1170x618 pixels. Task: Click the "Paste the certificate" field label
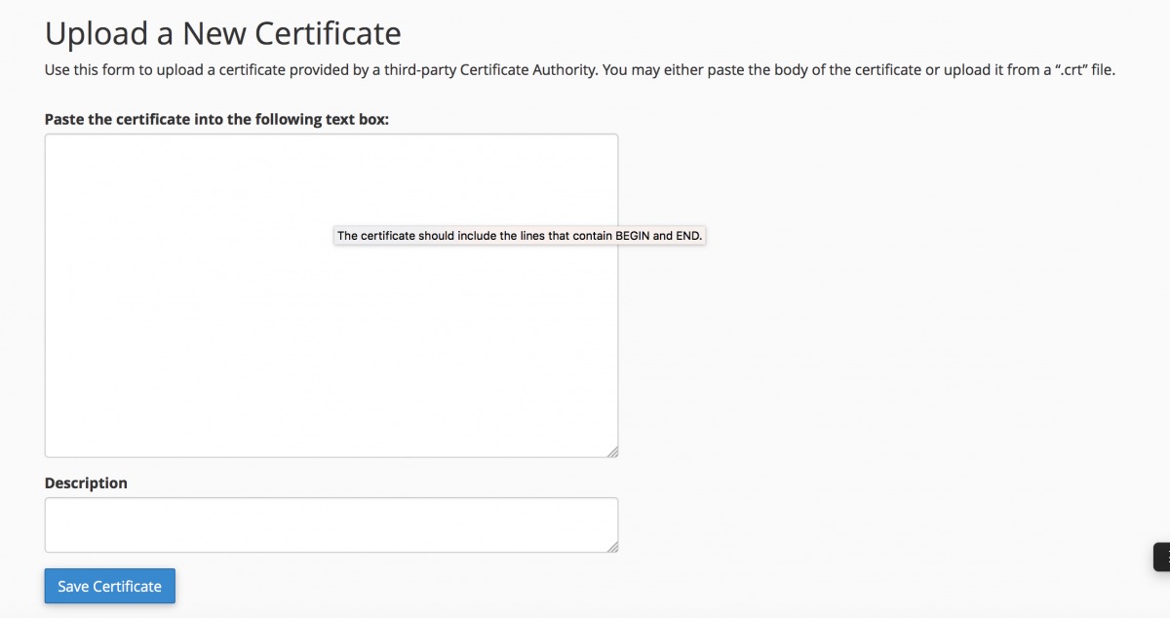[x=216, y=119]
